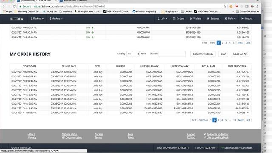The height and width of the screenshot is (153, 272).
Task: Click Last in market history pagination
Action: click(248, 43)
